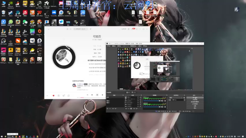Open source properties gear below OBS sources list
This screenshot has width=246, height=138.
coord(131,109)
